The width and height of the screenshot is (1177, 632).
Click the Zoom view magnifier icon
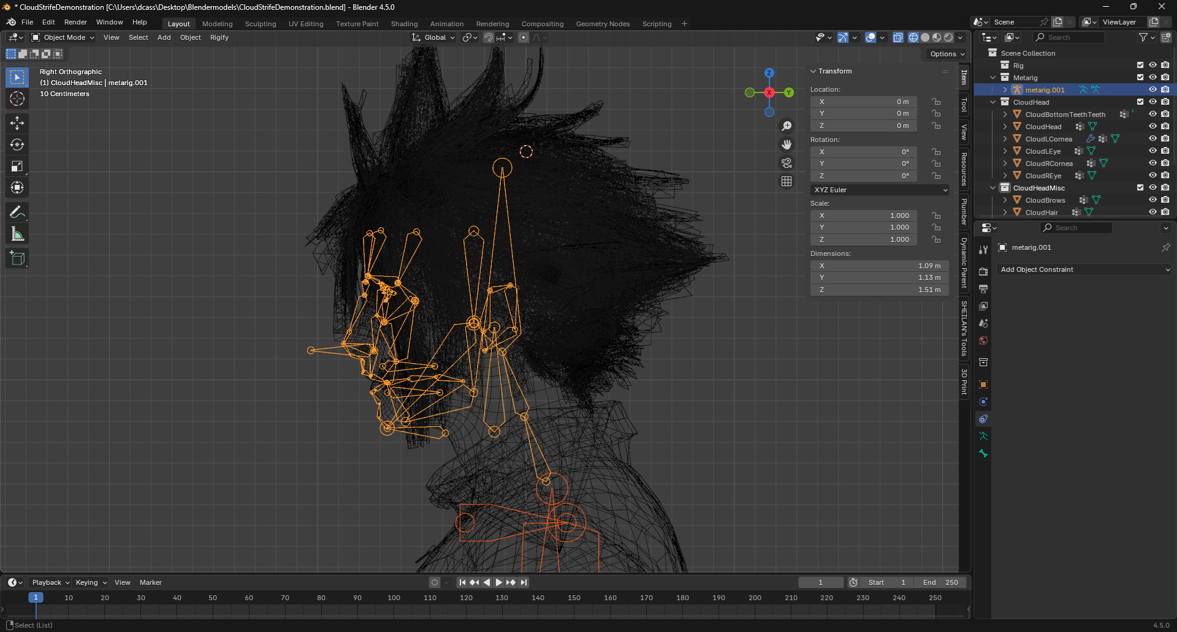(787, 126)
